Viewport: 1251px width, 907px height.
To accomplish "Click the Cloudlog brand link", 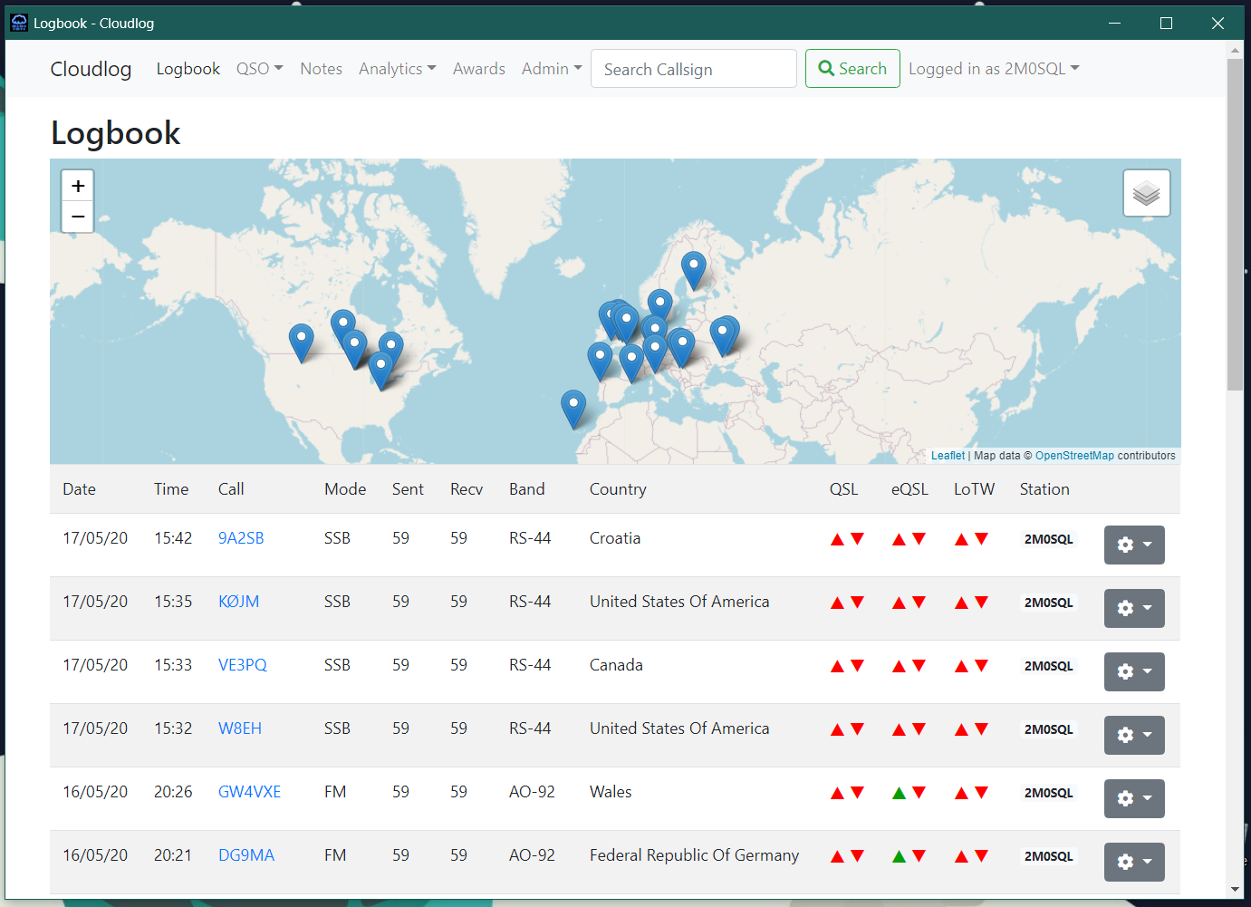I will click(91, 69).
